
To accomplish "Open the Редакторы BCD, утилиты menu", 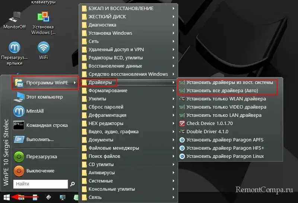I will click(129, 58).
